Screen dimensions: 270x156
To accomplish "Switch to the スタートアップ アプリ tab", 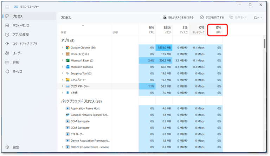I will pyautogui.click(x=29, y=44).
